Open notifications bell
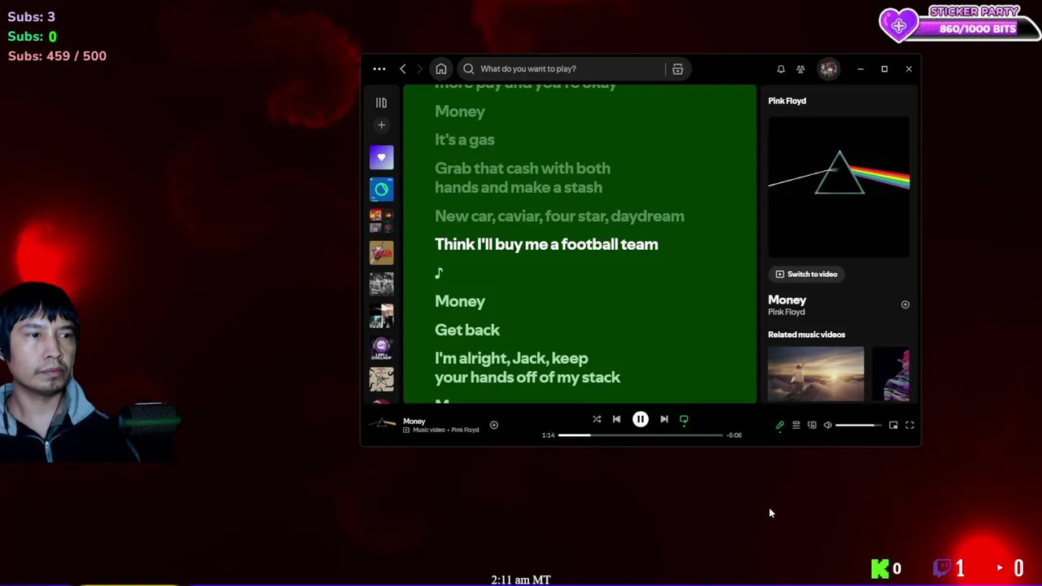 tap(781, 69)
